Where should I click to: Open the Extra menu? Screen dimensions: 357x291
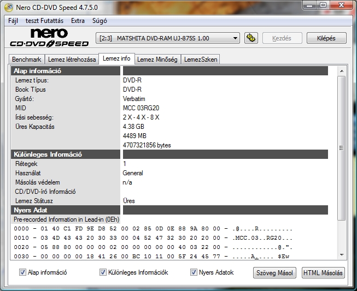point(78,21)
